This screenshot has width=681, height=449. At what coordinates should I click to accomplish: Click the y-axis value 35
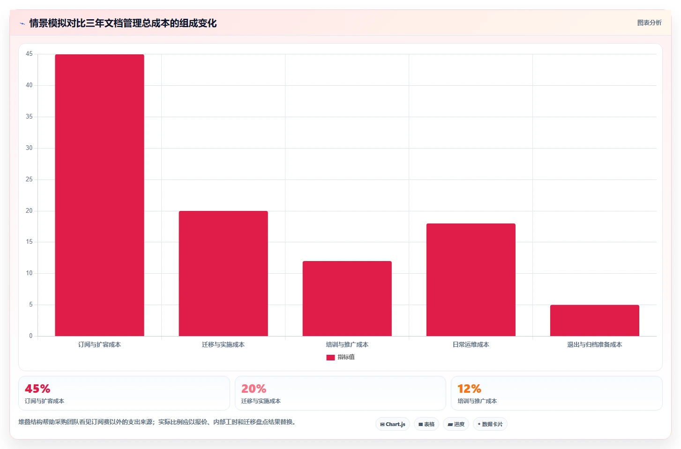click(29, 117)
